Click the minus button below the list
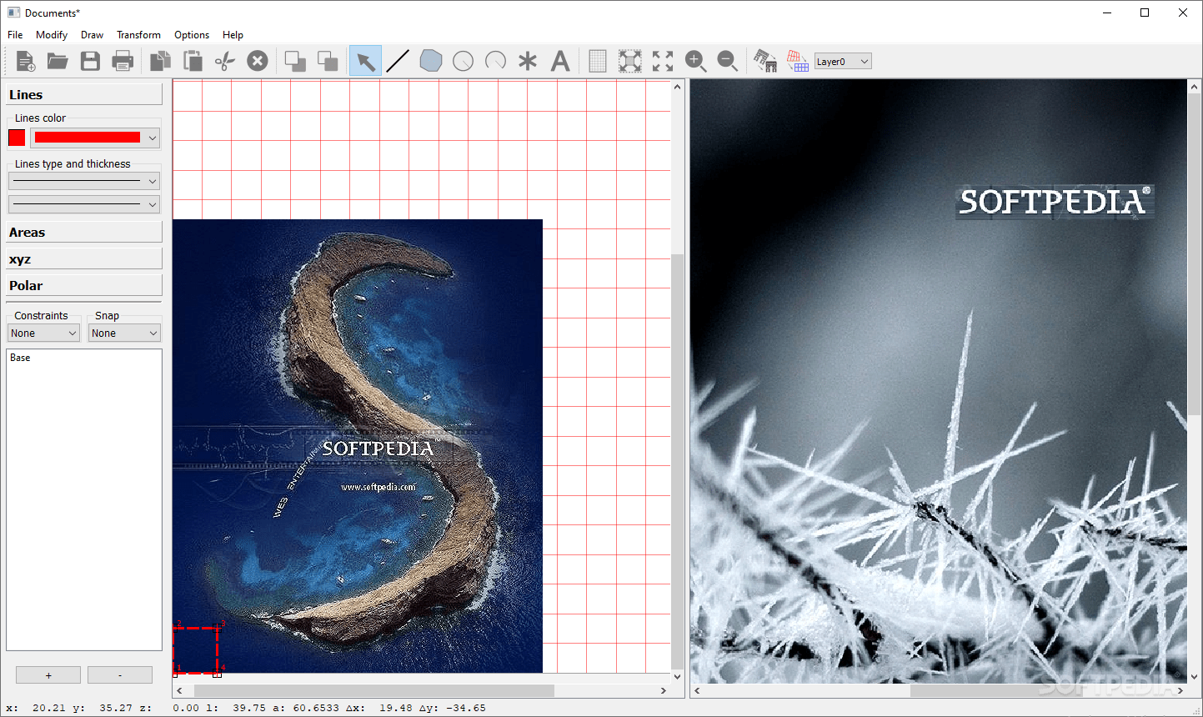 pos(120,675)
